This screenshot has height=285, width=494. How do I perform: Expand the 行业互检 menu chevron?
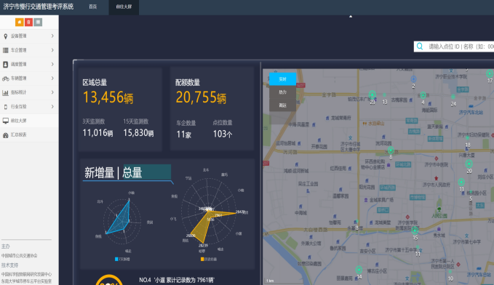52,106
